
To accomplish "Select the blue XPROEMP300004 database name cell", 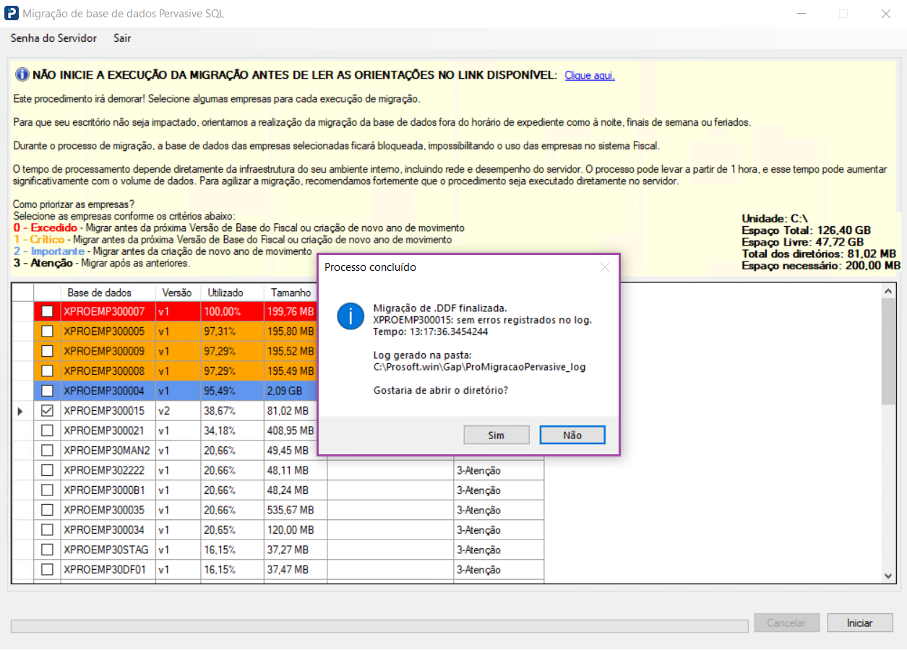I will (108, 391).
